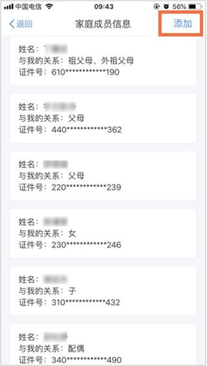The width and height of the screenshot is (207, 366).
Task: Tap the orientation lock status icon
Action: pos(157,6)
